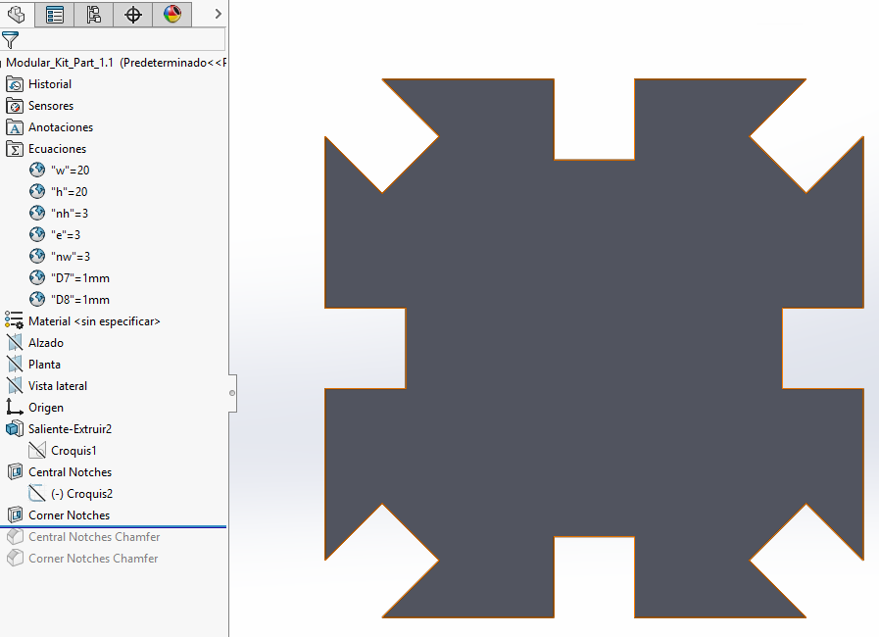The width and height of the screenshot is (879, 637).
Task: Switch to the ConfigurationManager tab
Action: point(94,14)
